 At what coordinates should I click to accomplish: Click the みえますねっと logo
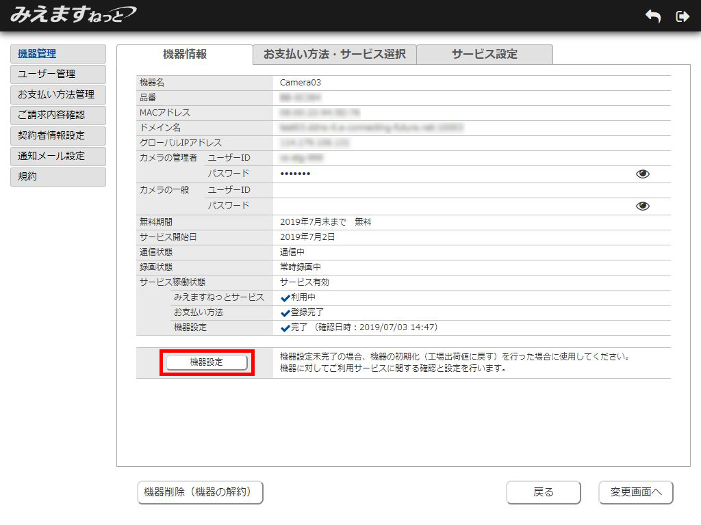(73, 15)
